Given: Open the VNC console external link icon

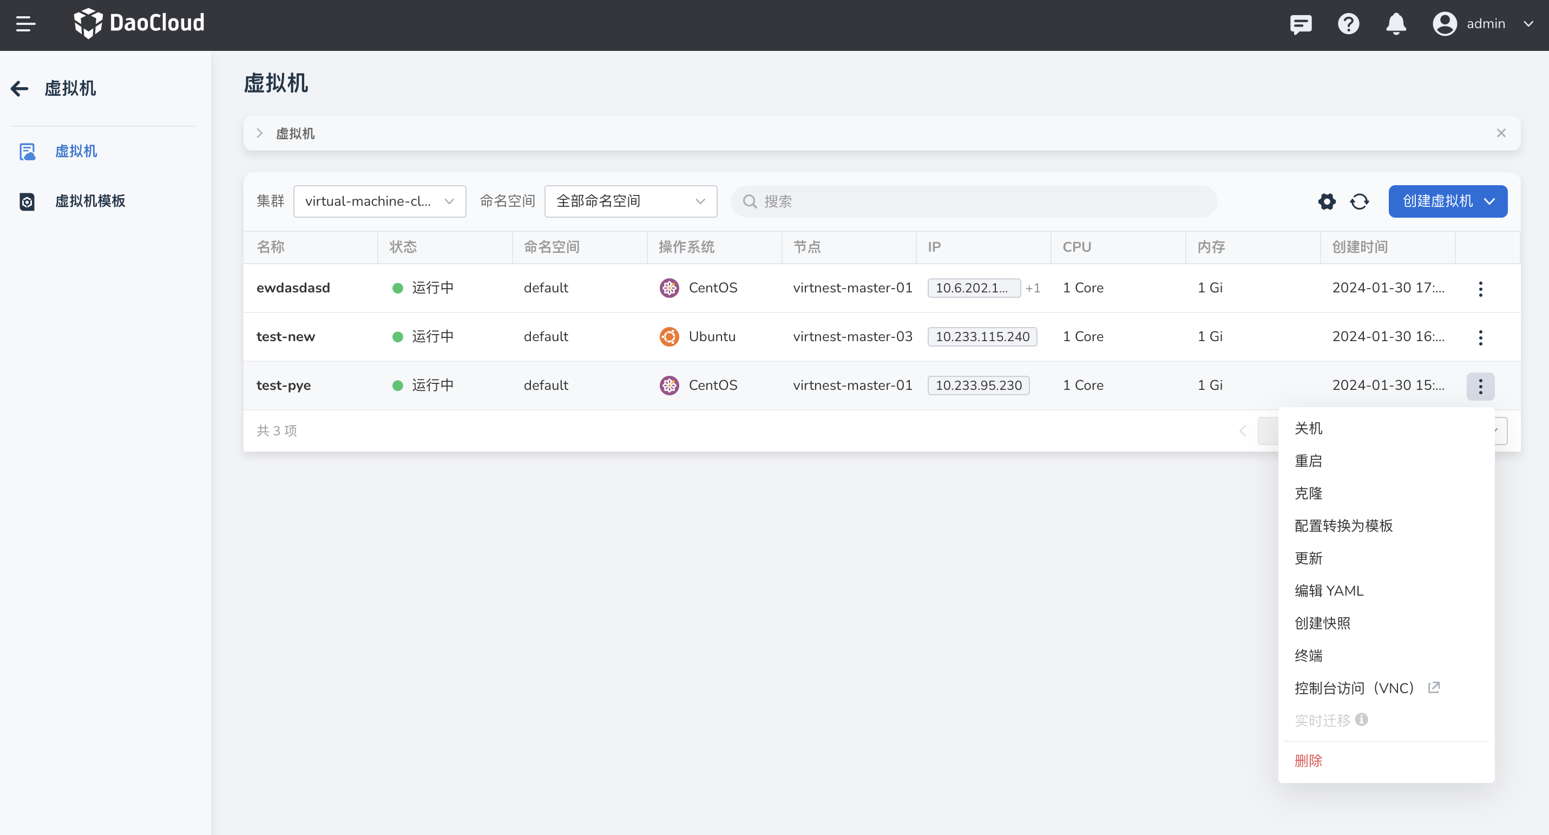Looking at the screenshot, I should pyautogui.click(x=1434, y=687).
